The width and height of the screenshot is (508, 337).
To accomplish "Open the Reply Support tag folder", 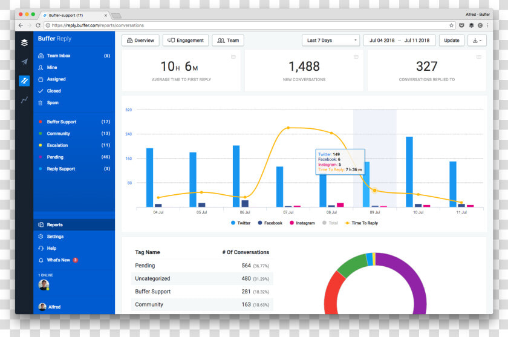I will pos(74,169).
